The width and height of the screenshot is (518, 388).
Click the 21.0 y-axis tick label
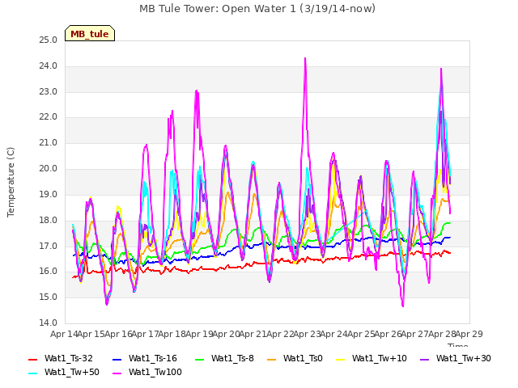[49, 143]
